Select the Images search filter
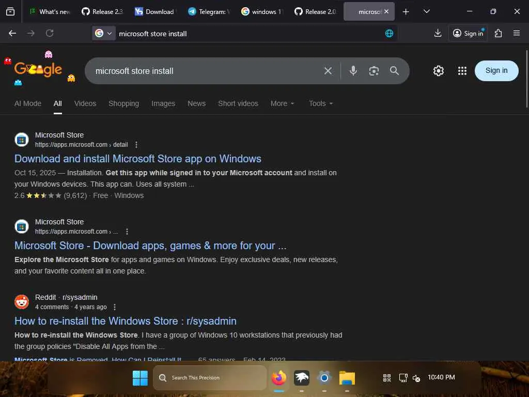The width and height of the screenshot is (529, 397). pyautogui.click(x=163, y=103)
